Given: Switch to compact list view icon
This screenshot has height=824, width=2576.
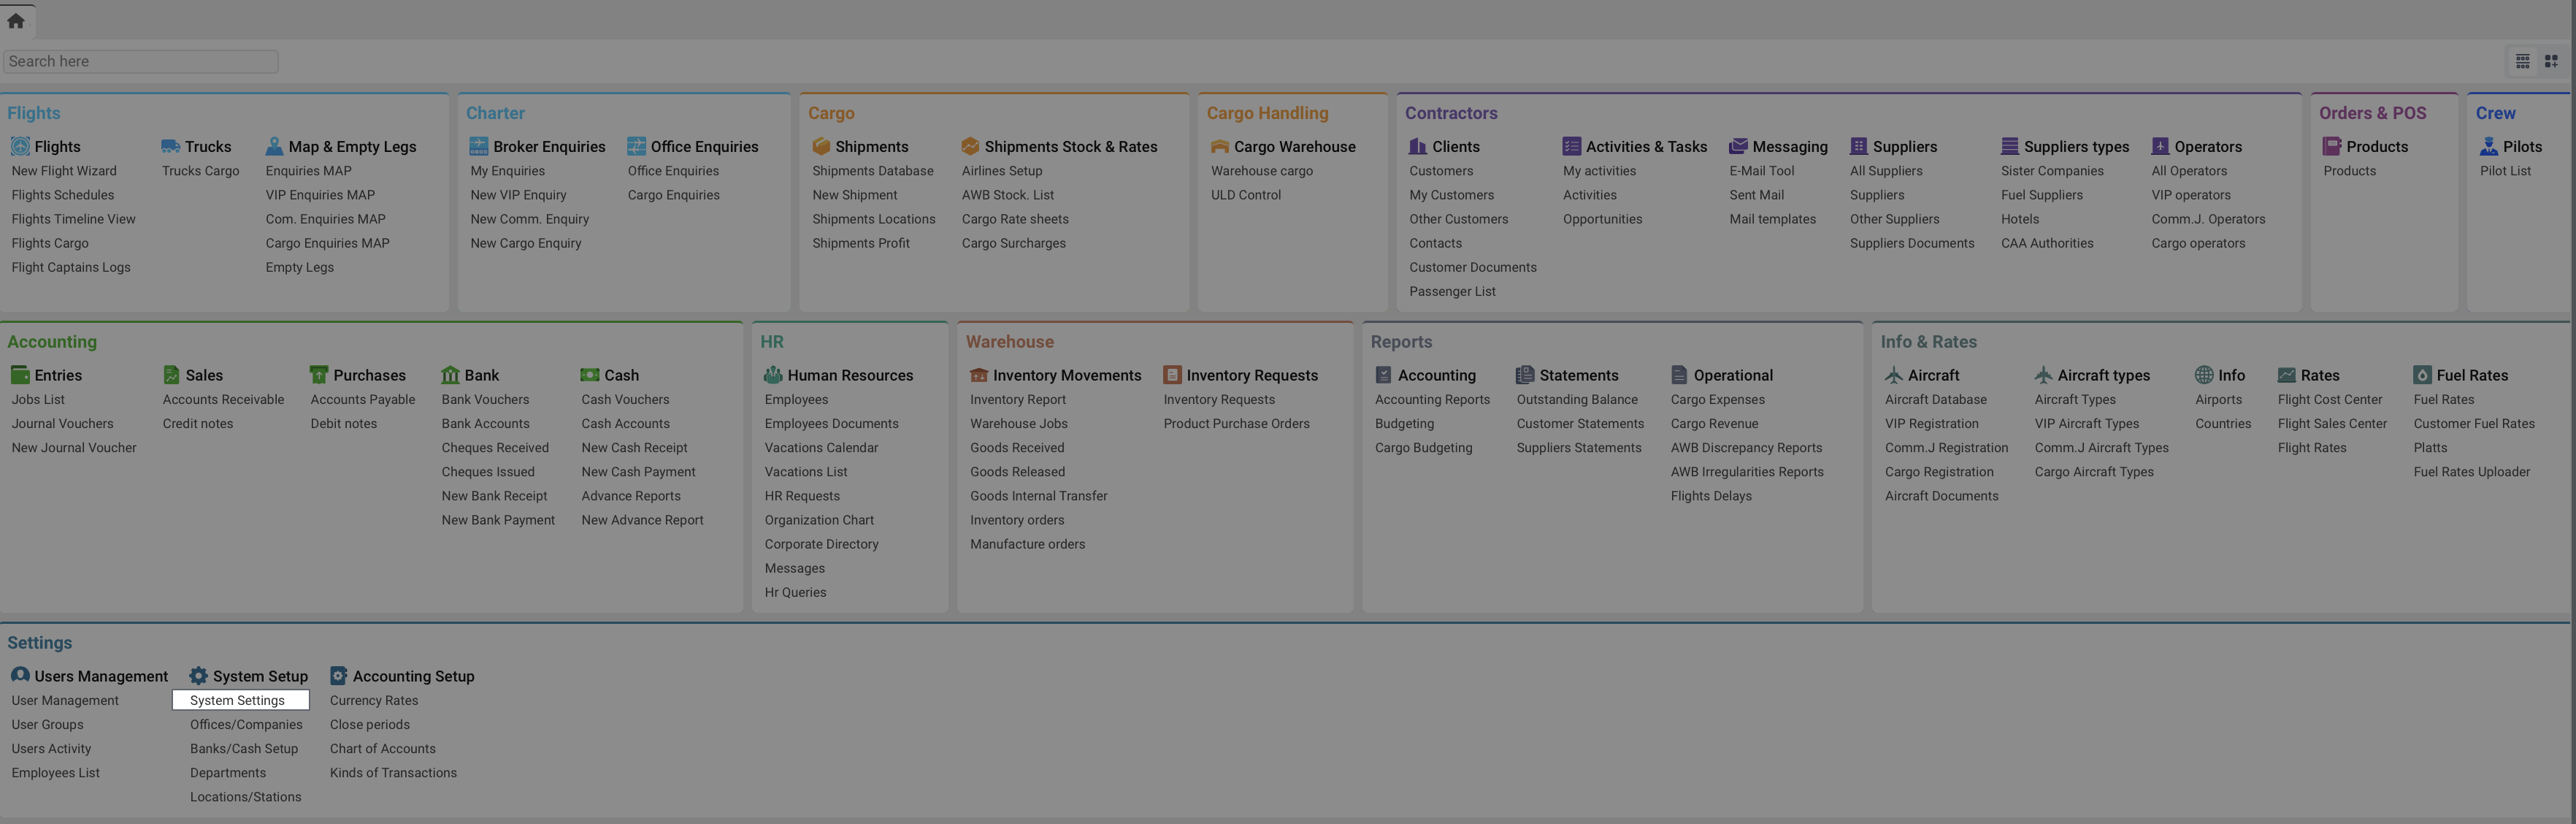Looking at the screenshot, I should coord(2522,61).
